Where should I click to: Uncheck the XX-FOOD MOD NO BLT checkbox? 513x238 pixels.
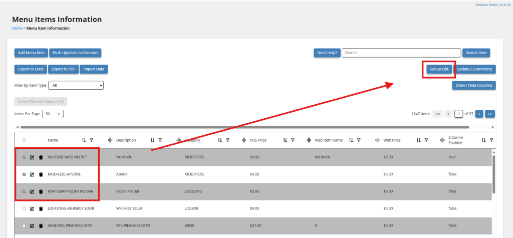(x=24, y=157)
